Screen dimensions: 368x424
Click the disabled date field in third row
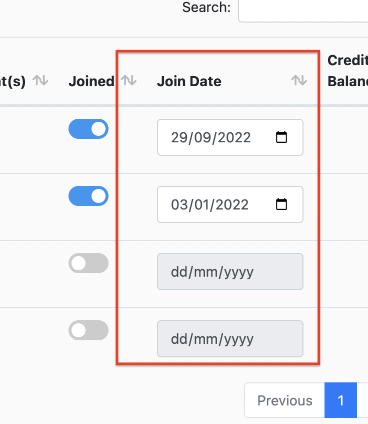[x=230, y=272]
